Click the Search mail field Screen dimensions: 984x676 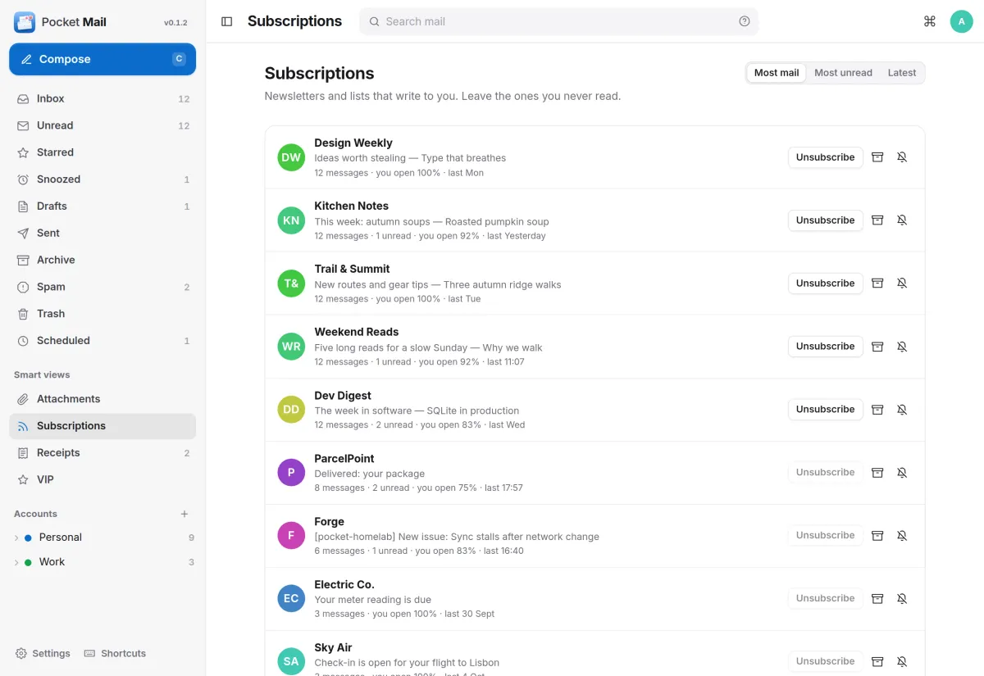point(558,21)
